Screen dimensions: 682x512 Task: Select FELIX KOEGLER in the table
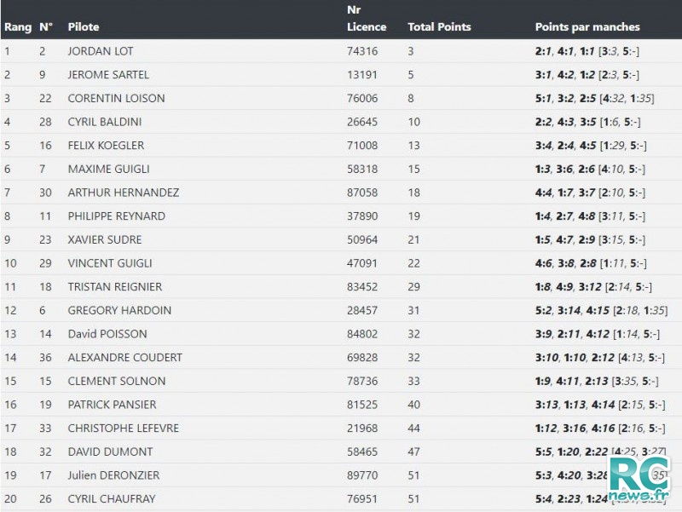click(106, 145)
